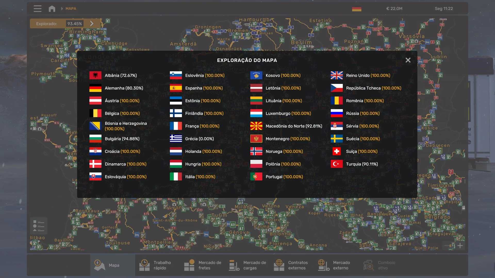
Task: Open Contratos externos
Action: pos(291,265)
